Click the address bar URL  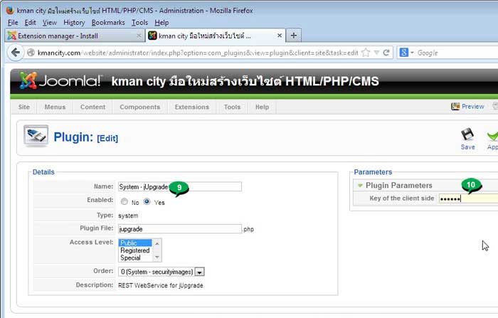(x=198, y=53)
